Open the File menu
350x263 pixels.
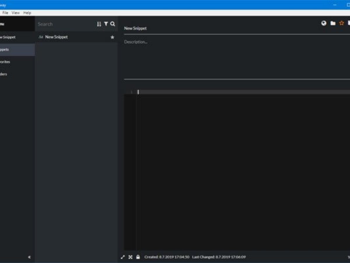[x=5, y=13]
